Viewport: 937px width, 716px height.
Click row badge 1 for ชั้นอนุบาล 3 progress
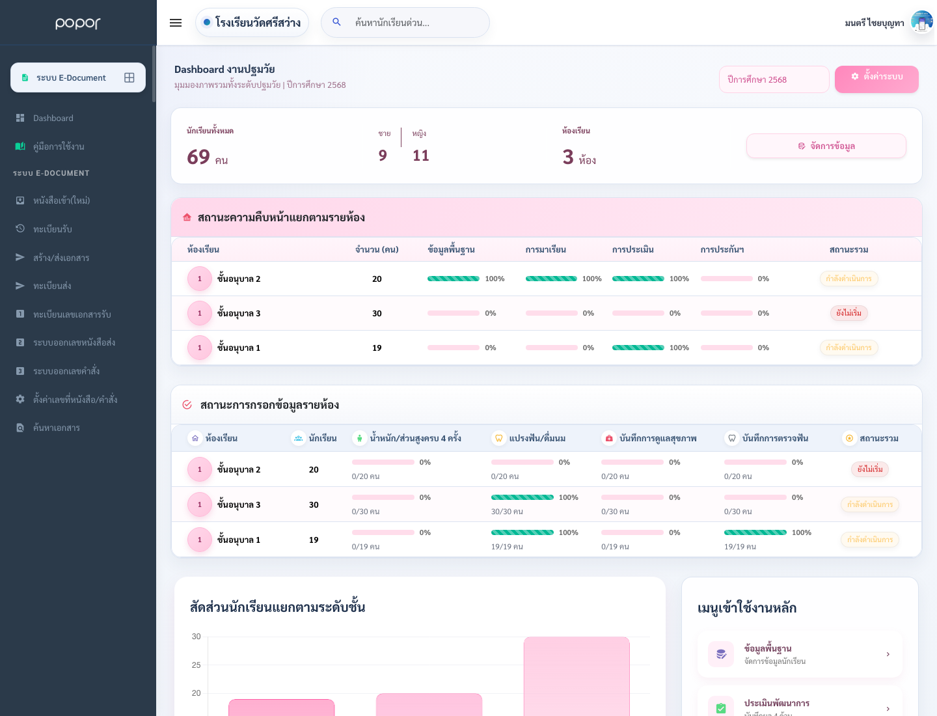click(x=200, y=313)
